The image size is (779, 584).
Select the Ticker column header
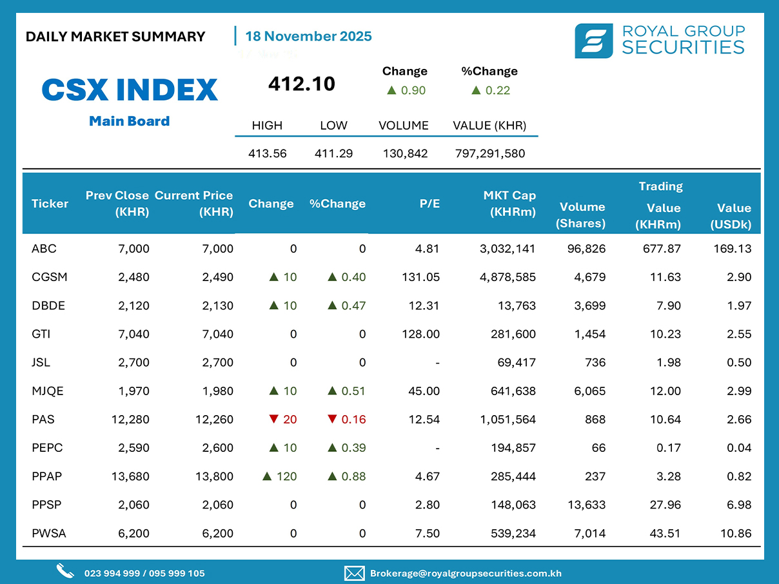coord(50,204)
